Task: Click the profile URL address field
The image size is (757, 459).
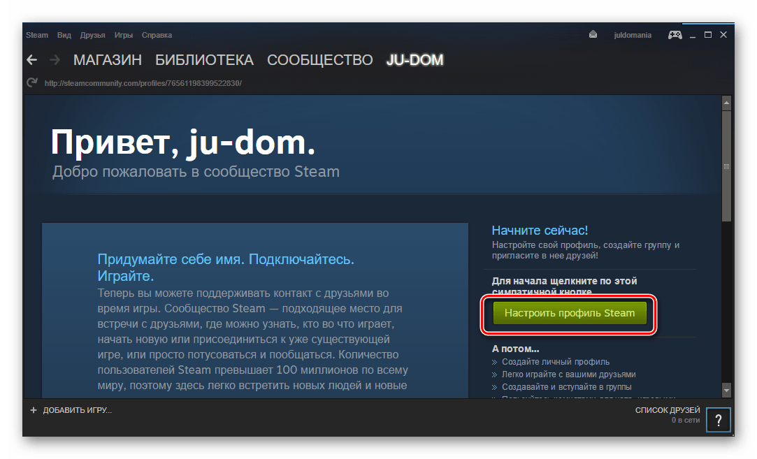Action: coord(143,83)
